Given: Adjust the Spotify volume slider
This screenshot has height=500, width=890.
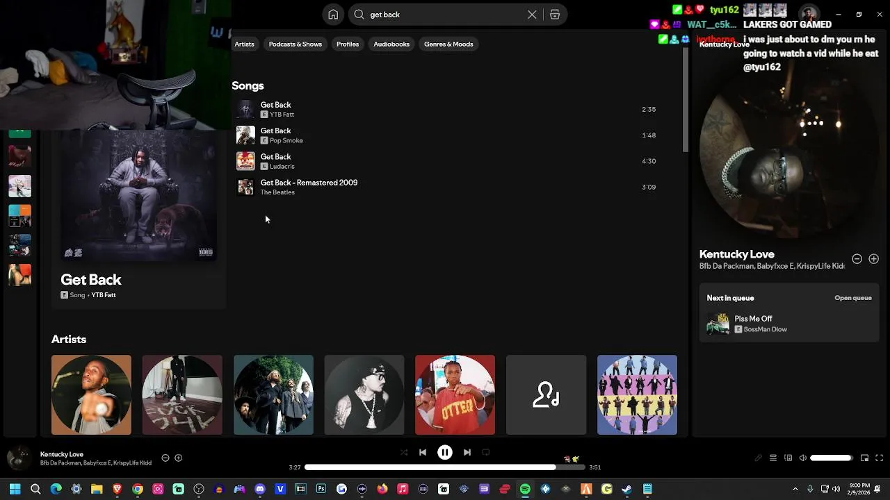Looking at the screenshot, I should 831,458.
